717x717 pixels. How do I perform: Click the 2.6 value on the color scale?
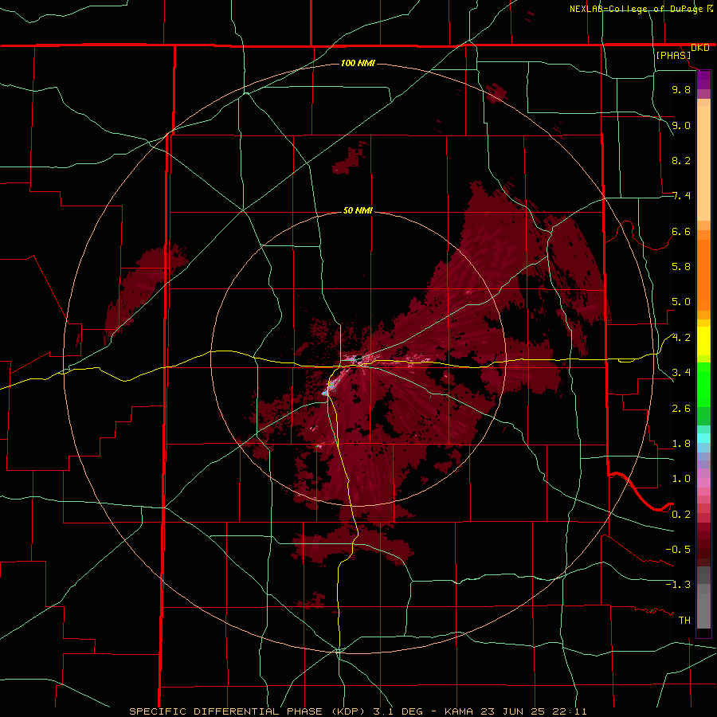tap(681, 409)
